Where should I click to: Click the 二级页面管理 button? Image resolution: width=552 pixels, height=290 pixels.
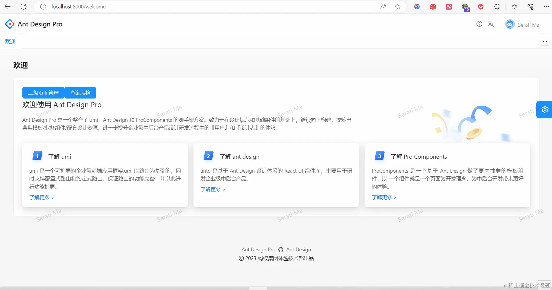click(43, 92)
